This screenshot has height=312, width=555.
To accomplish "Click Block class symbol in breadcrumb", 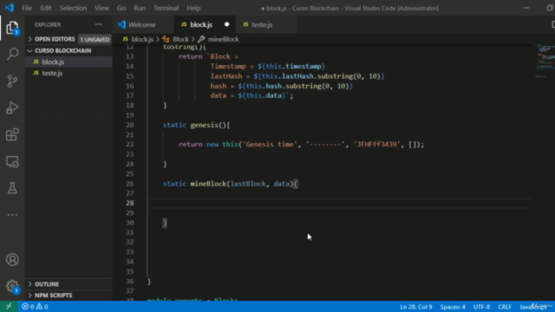I will [x=180, y=39].
